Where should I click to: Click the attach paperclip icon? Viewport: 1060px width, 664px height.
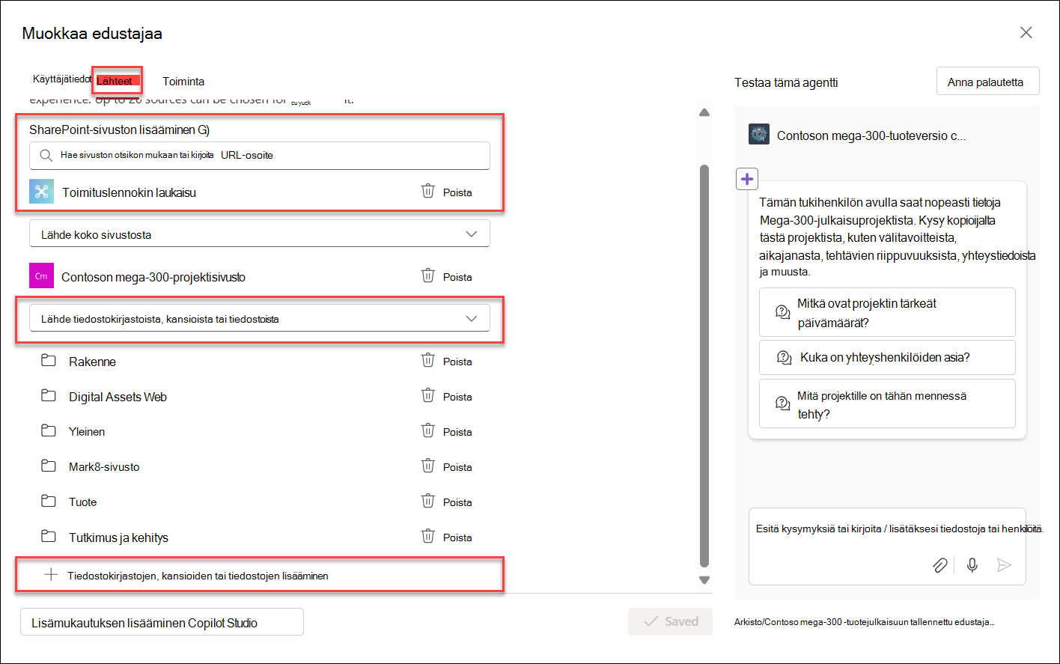coord(939,565)
